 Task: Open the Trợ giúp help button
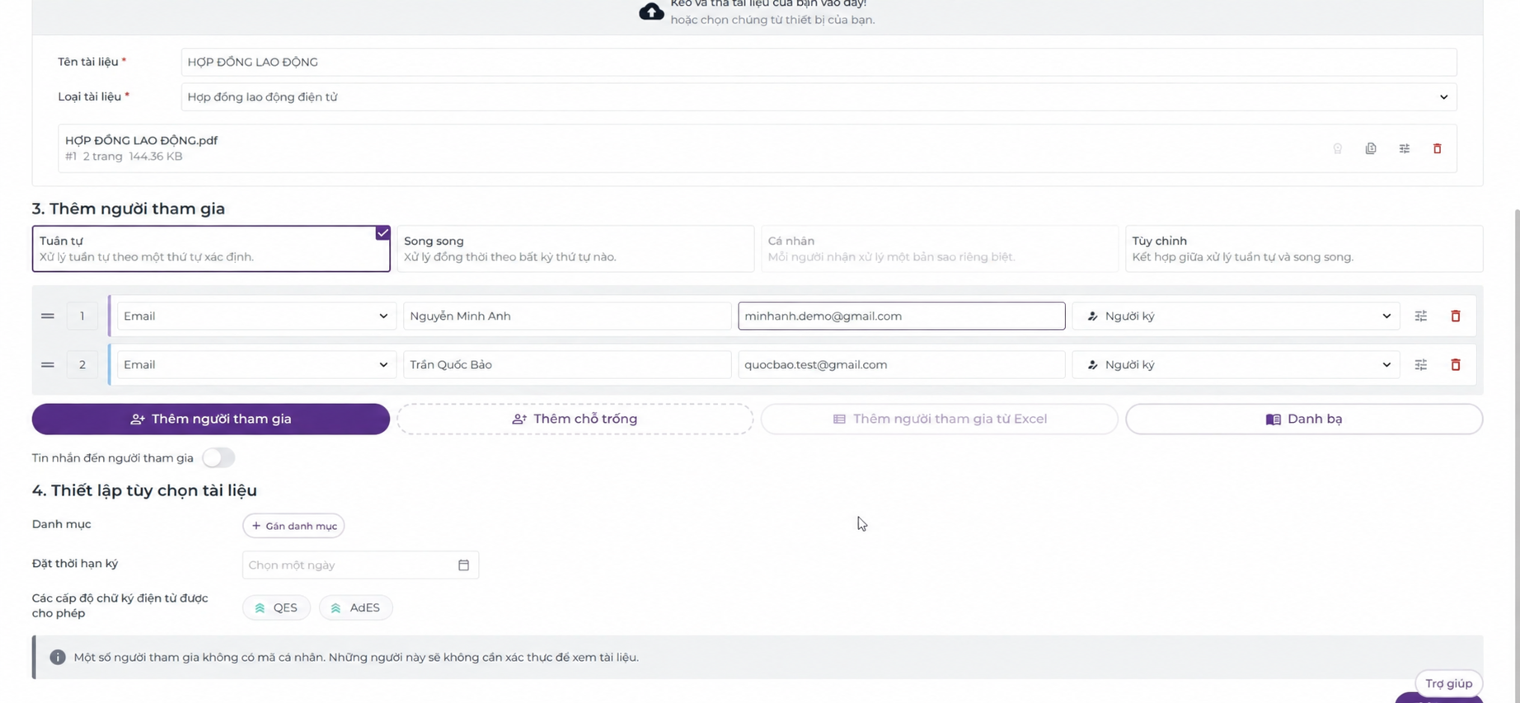[x=1448, y=683]
